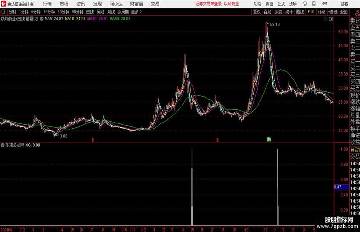Click the 53.16 high price label
Image resolution: width=360 pixels, height=232 pixels.
click(x=275, y=25)
